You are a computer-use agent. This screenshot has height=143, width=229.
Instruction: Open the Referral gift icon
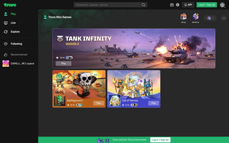tap(196, 18)
